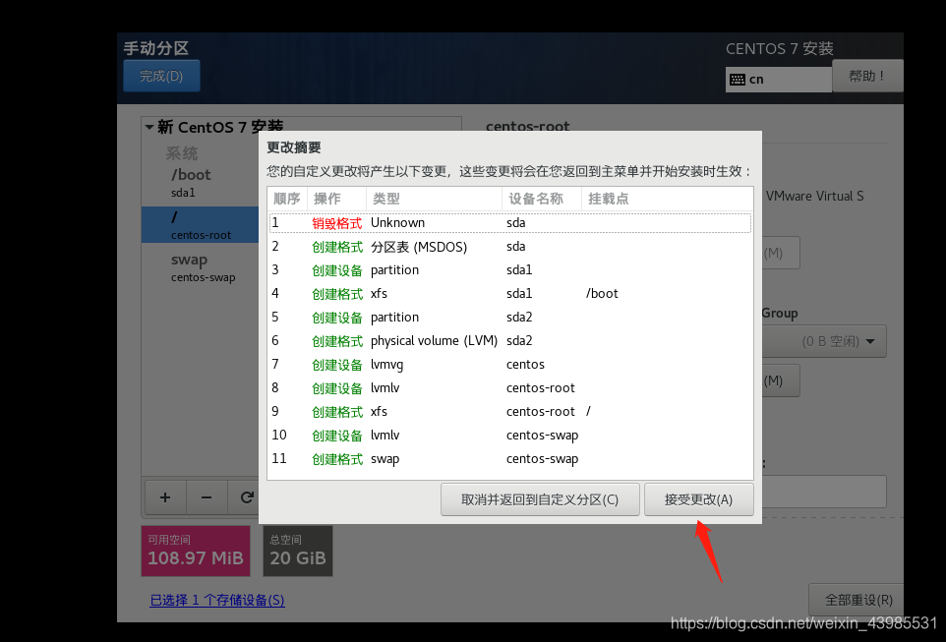Viewport: 946px width, 642px height.
Task: Remove mount point with minus icon
Action: click(x=207, y=497)
